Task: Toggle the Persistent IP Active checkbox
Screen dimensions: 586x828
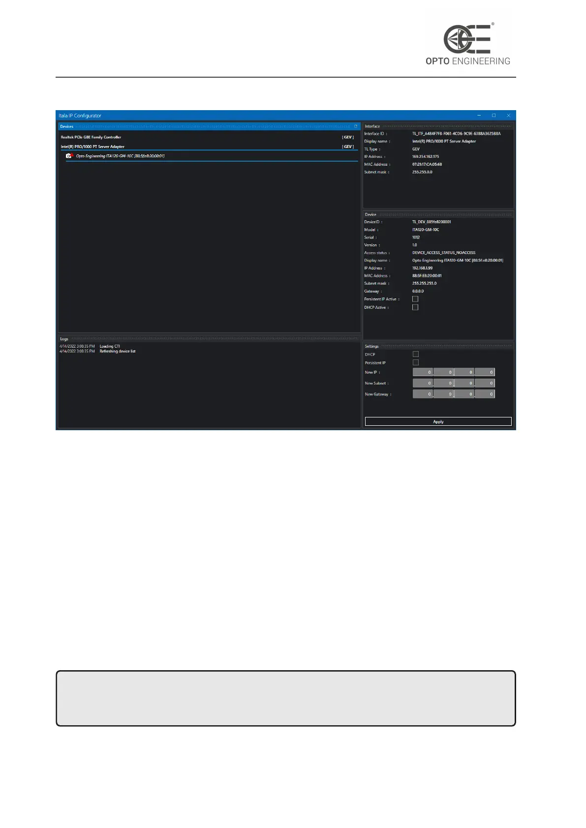Action: (415, 299)
